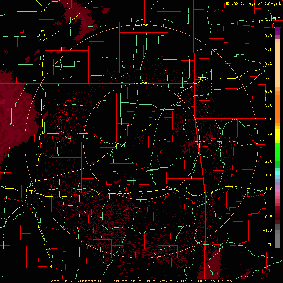Click the 5.8 value on color scale
Screen dimensions: 283x283
269,105
